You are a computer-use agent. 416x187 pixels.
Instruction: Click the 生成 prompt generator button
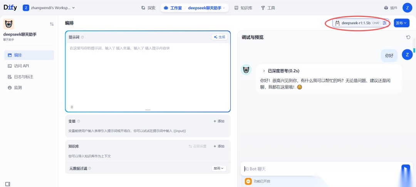coord(220,37)
